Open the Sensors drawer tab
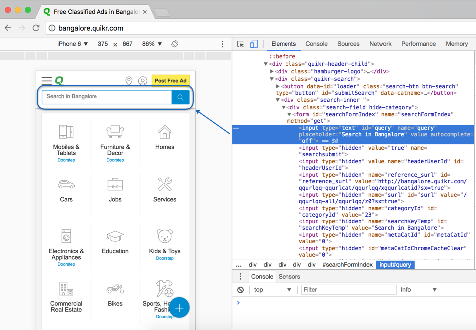The image size is (476, 330). 289,277
